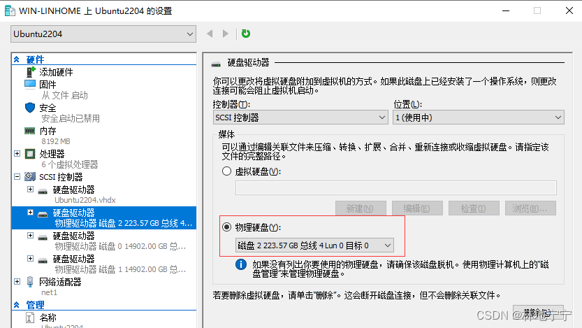
Task: Click Ubuntu2204.vhdx text in the tree
Action: (x=85, y=200)
